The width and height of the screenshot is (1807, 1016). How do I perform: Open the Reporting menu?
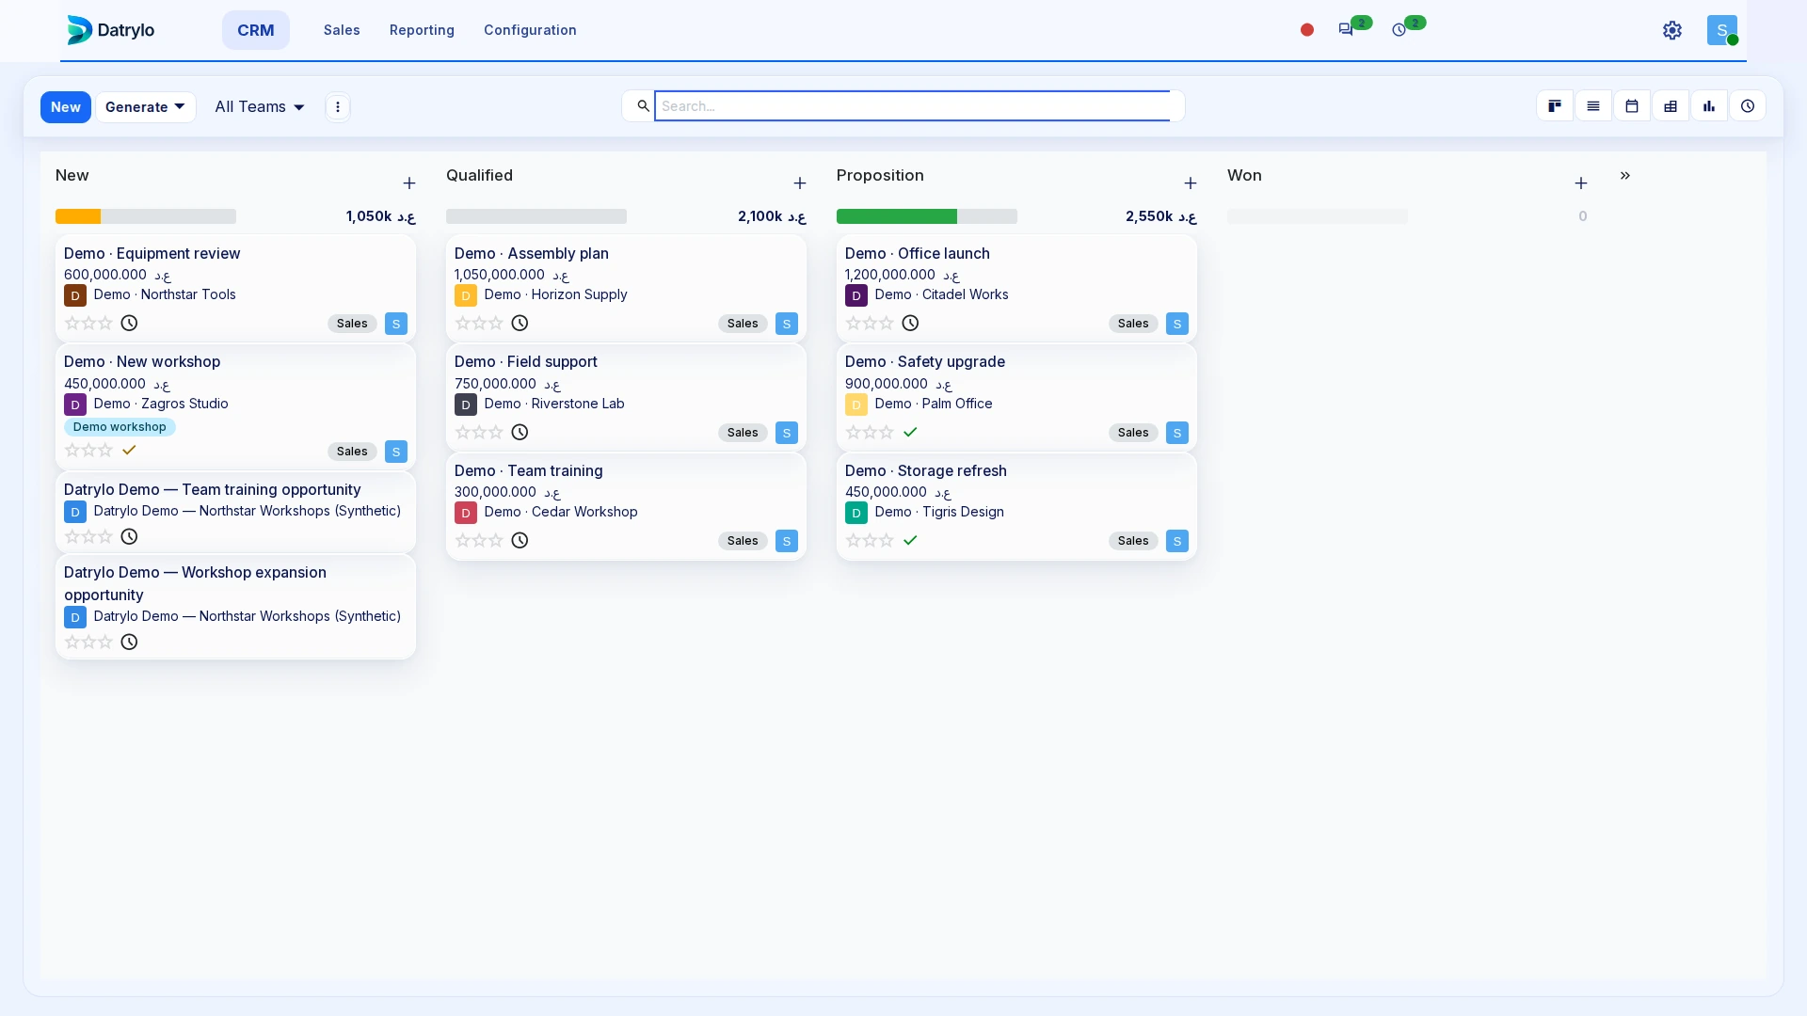point(422,30)
